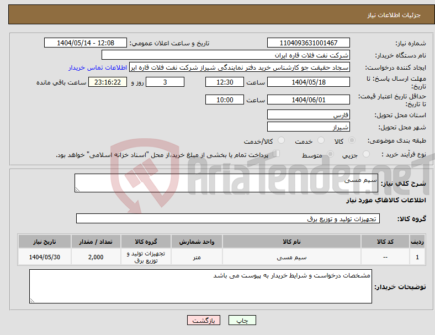The image size is (435, 335).
Task: Click the بازگشت (back) button
Action: 204,320
